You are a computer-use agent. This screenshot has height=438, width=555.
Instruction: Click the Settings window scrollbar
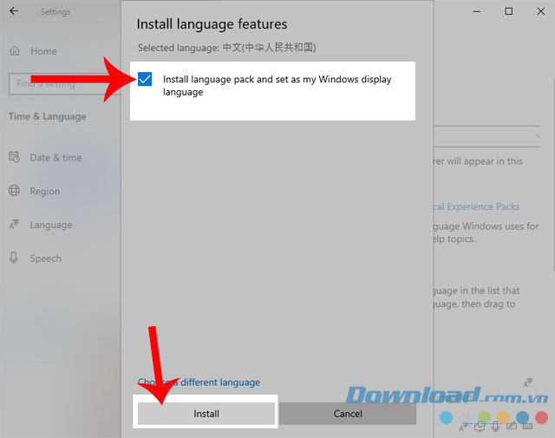click(x=553, y=175)
